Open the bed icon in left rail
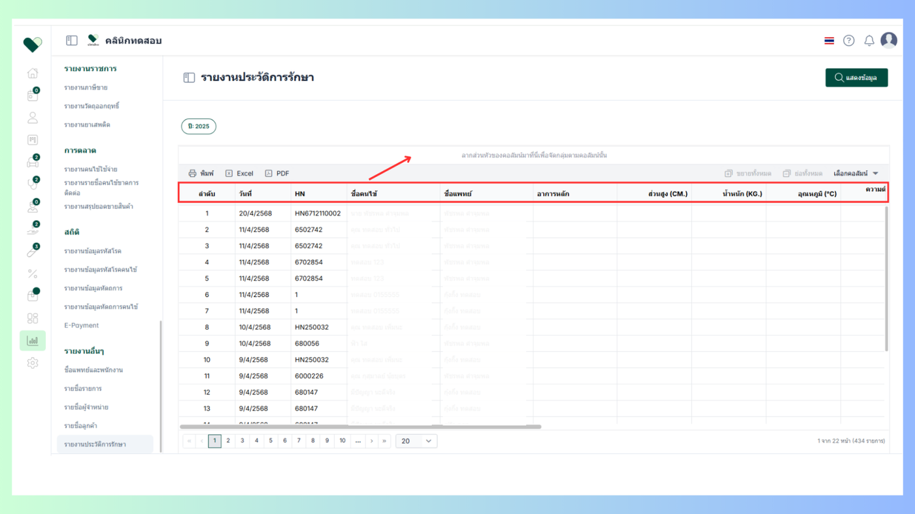Viewport: 915px width, 514px height. (32, 162)
